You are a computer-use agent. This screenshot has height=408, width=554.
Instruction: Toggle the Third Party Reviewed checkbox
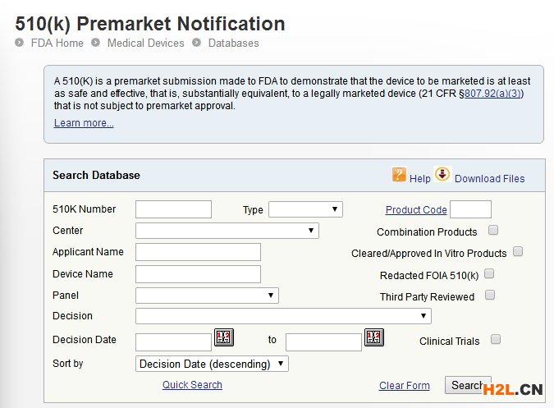click(490, 296)
